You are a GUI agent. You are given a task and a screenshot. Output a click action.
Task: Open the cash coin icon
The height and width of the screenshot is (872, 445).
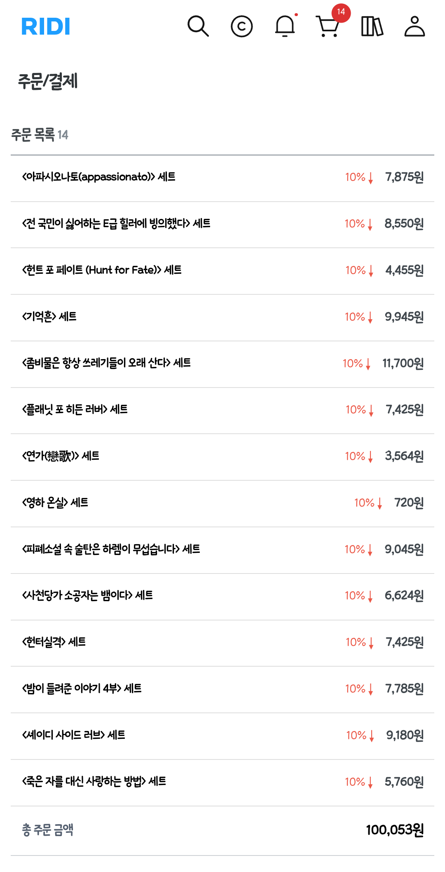pyautogui.click(x=241, y=26)
